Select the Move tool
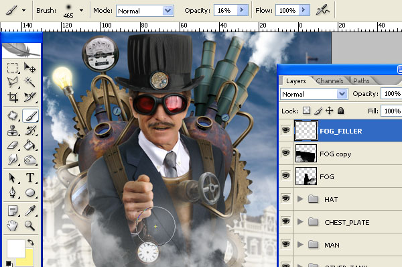Screen dimensions: 402x267 (29, 68)
